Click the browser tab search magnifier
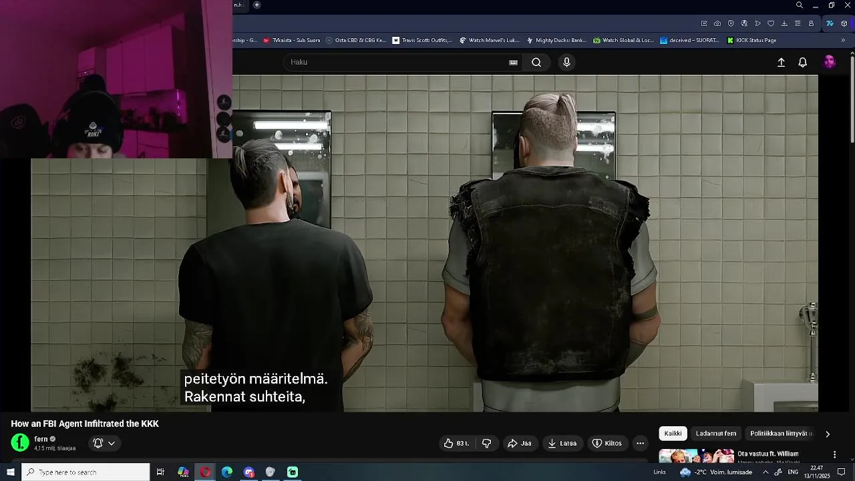The image size is (855, 481). [800, 5]
